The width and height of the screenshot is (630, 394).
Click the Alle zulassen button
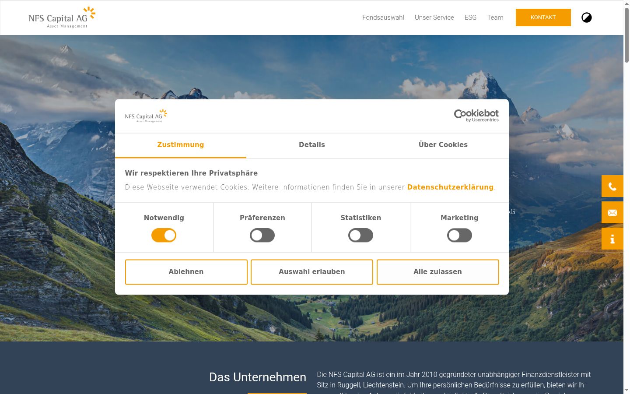point(438,272)
